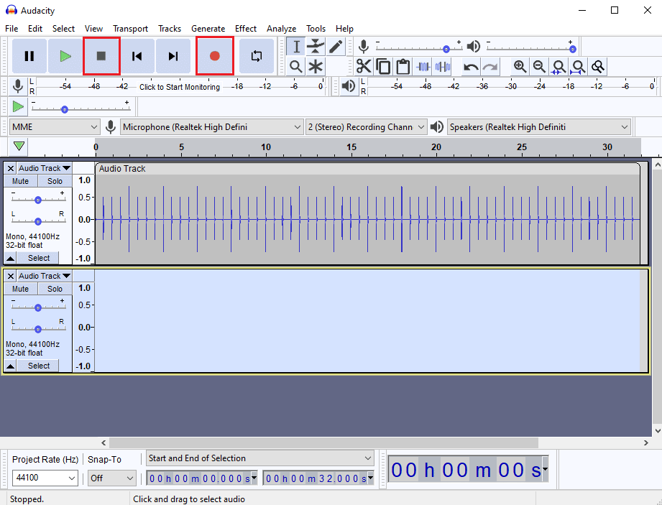Viewport: 662px width, 505px height.
Task: Adjust the gain slider on the first track
Action: point(38,199)
